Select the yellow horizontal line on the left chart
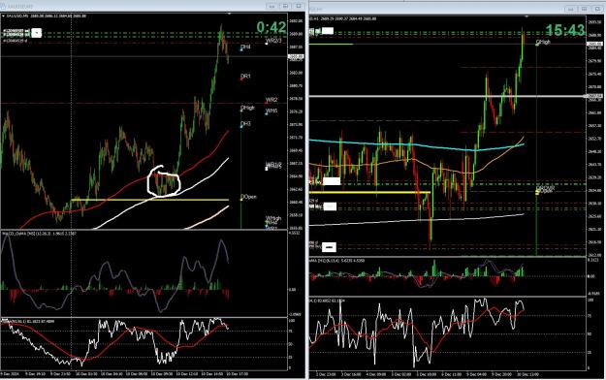The width and height of the screenshot is (606, 380). (x=150, y=200)
